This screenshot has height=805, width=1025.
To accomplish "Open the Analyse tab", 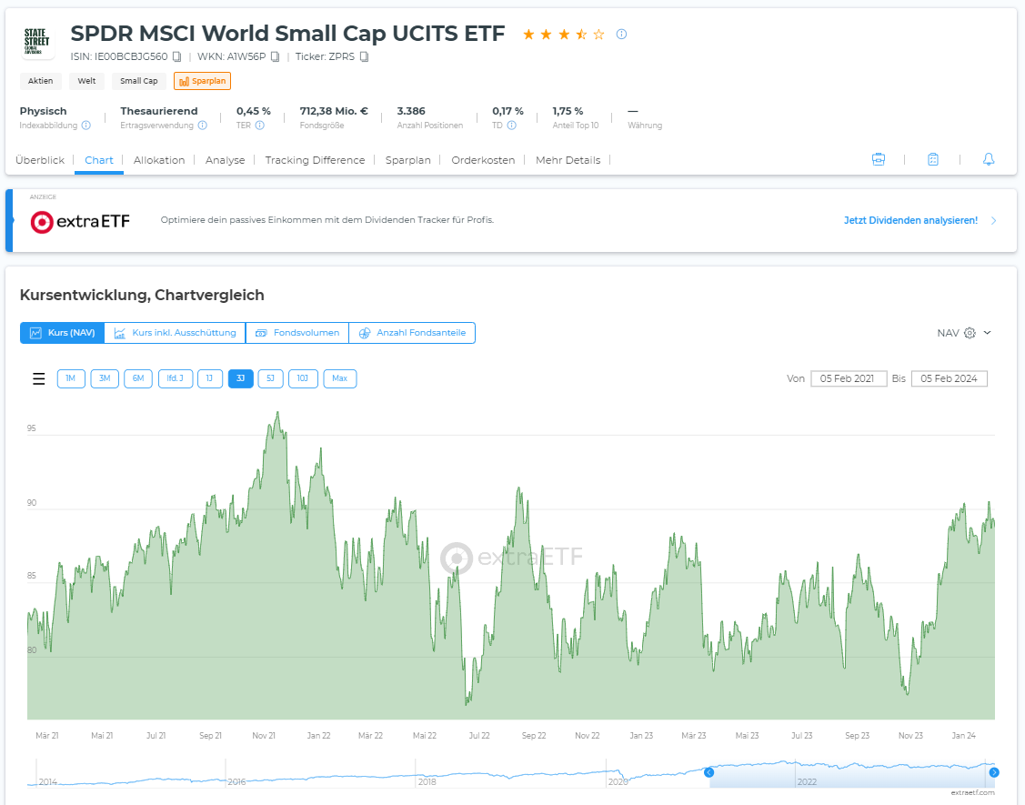I will tap(225, 160).
